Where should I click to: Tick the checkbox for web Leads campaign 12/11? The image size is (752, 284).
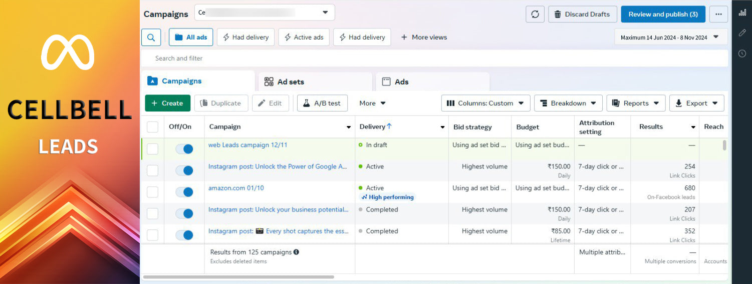click(152, 149)
